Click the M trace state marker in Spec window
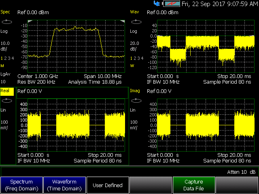 (x=2, y=66)
